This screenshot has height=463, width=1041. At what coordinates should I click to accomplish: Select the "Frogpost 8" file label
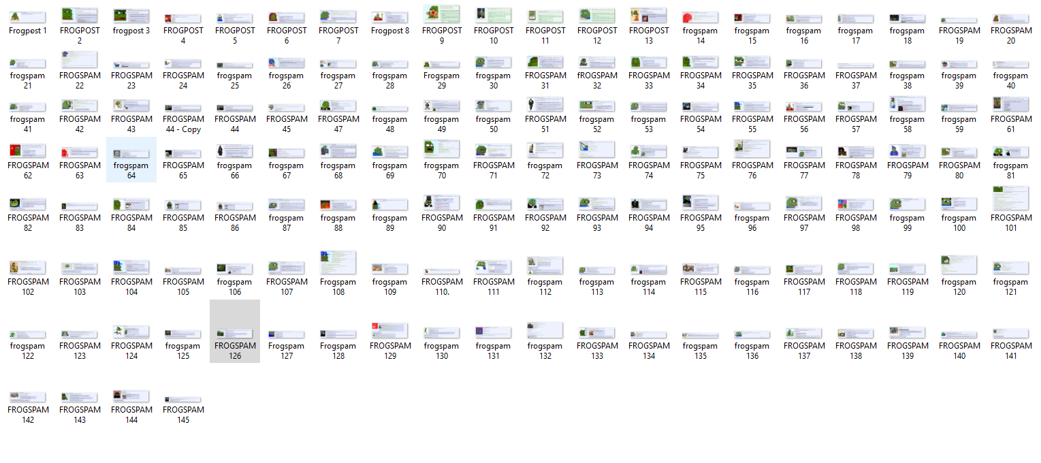(x=390, y=31)
